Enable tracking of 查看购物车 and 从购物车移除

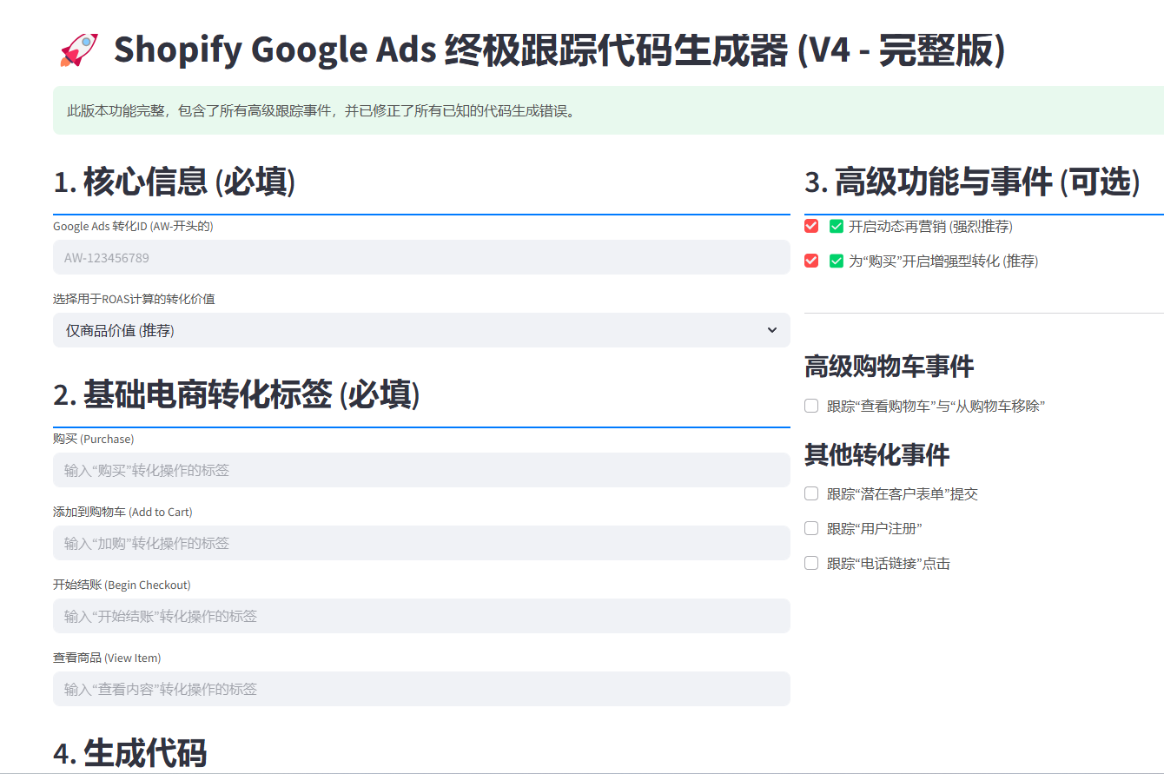(x=811, y=406)
